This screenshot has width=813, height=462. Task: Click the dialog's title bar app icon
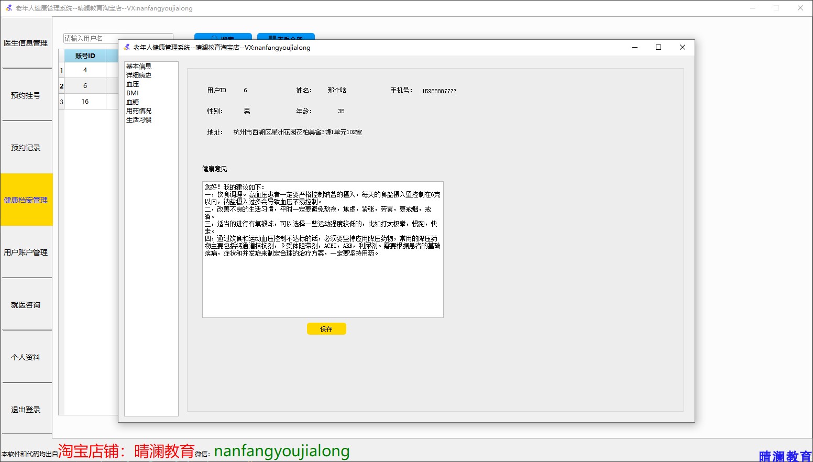pyautogui.click(x=127, y=47)
